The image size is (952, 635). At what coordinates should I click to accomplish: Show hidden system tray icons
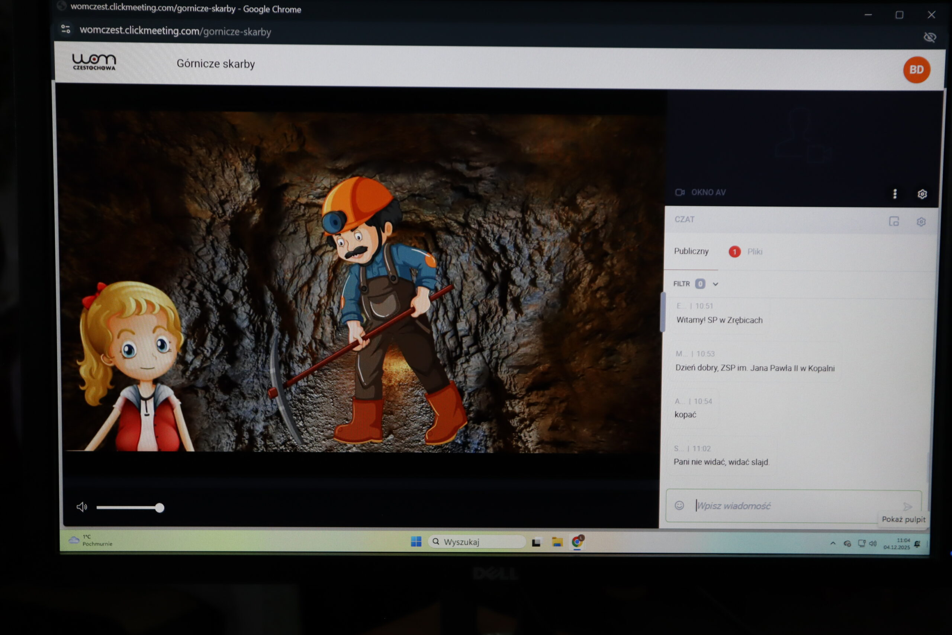pyautogui.click(x=833, y=543)
